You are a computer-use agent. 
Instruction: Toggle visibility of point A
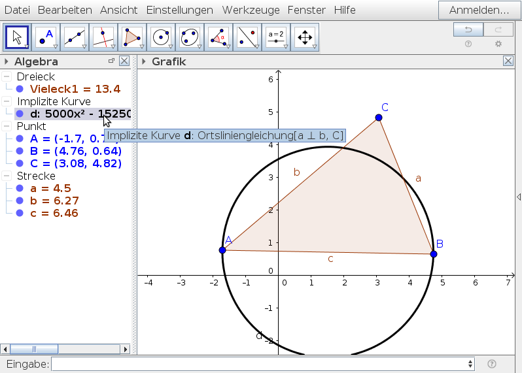click(x=20, y=138)
